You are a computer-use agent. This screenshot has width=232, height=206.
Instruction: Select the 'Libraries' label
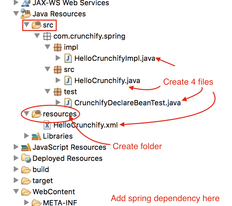pos(58,136)
